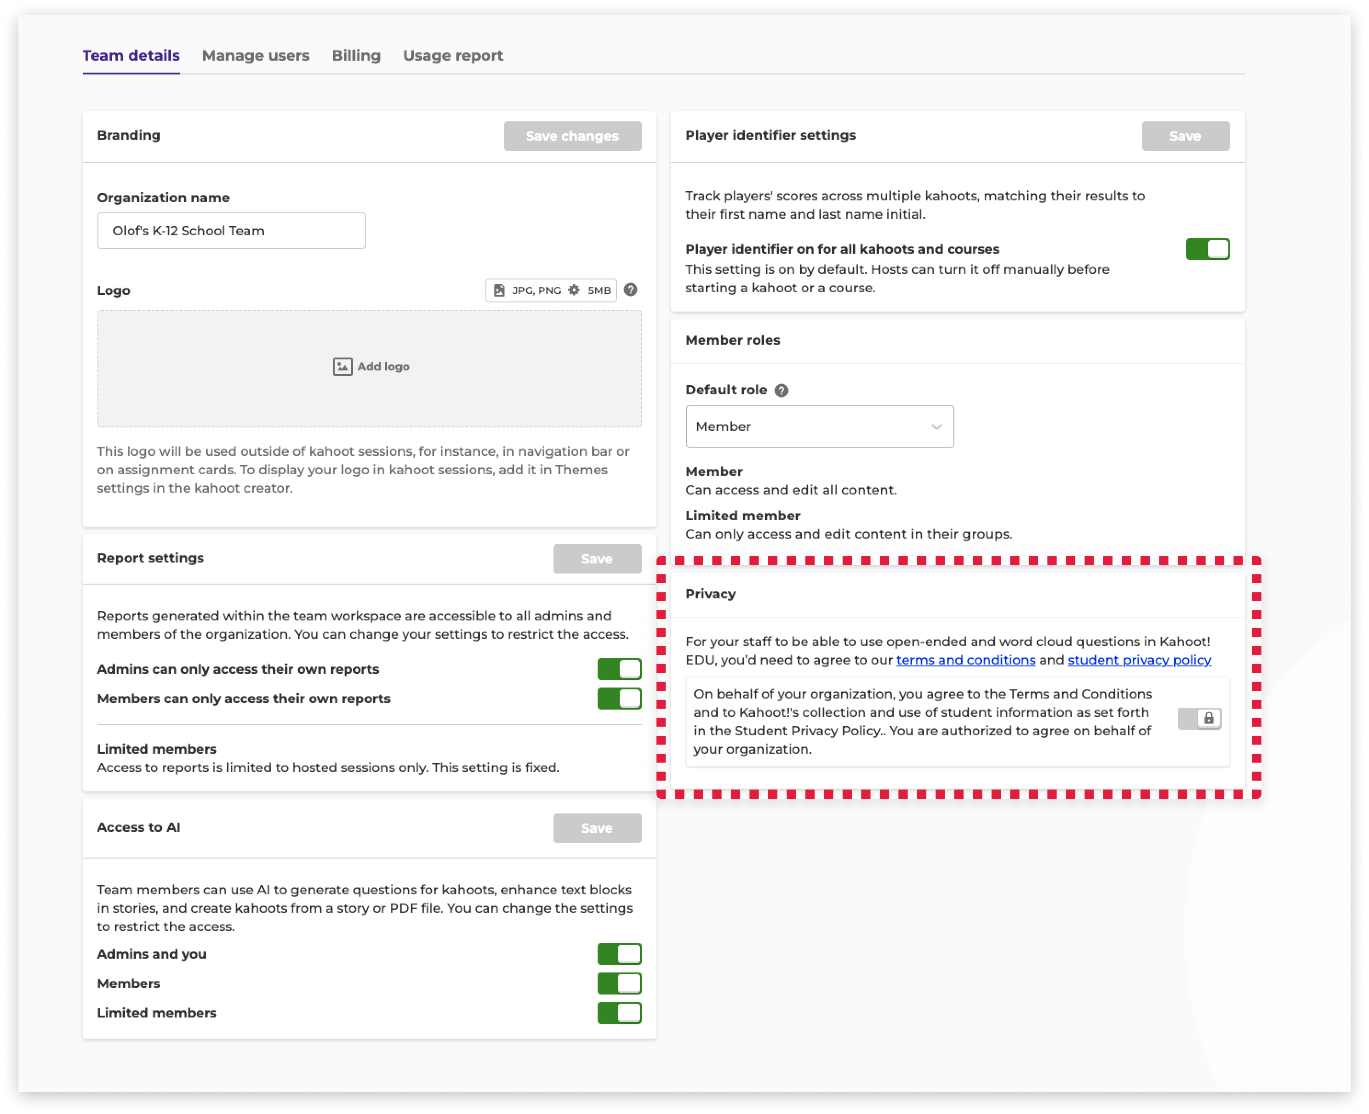Go to the Usage report tab
The width and height of the screenshot is (1369, 1114).
click(452, 56)
